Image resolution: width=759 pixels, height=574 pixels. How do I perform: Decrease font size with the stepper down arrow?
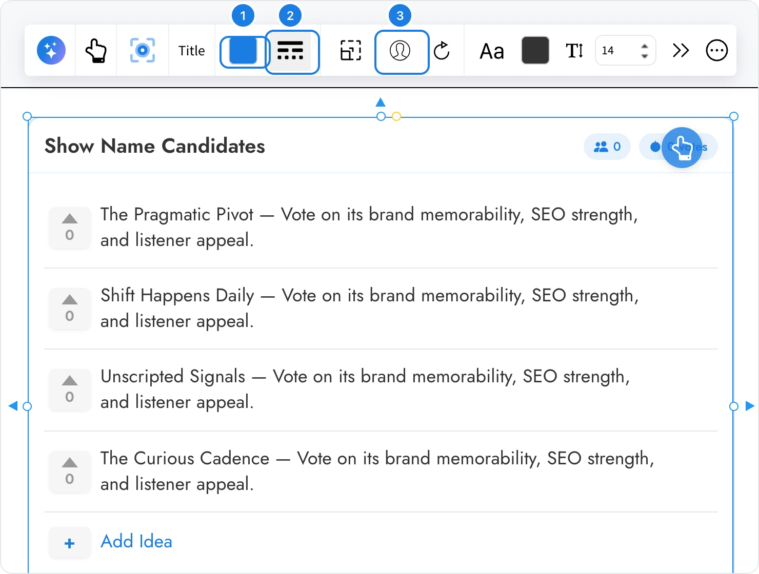pyautogui.click(x=645, y=56)
